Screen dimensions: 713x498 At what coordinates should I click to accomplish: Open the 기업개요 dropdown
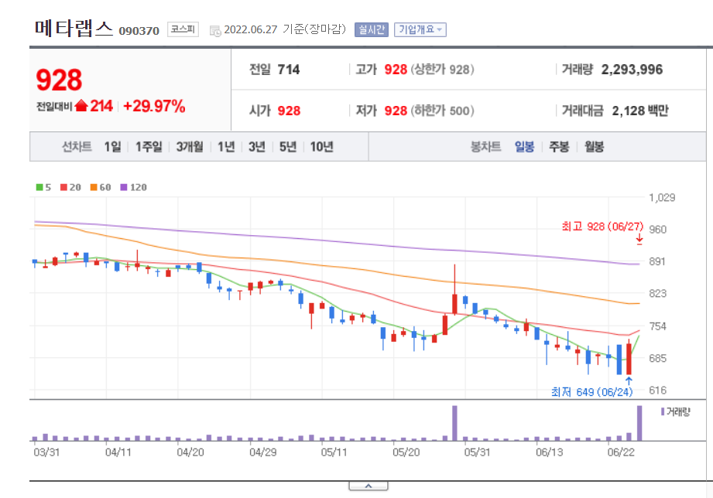(420, 29)
